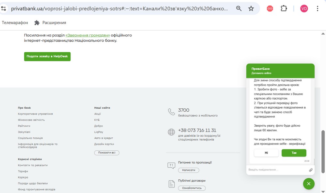Viewport: 326px width, 193px height.
Task: Open Поради щодо безпеки link
Action: (x=33, y=183)
